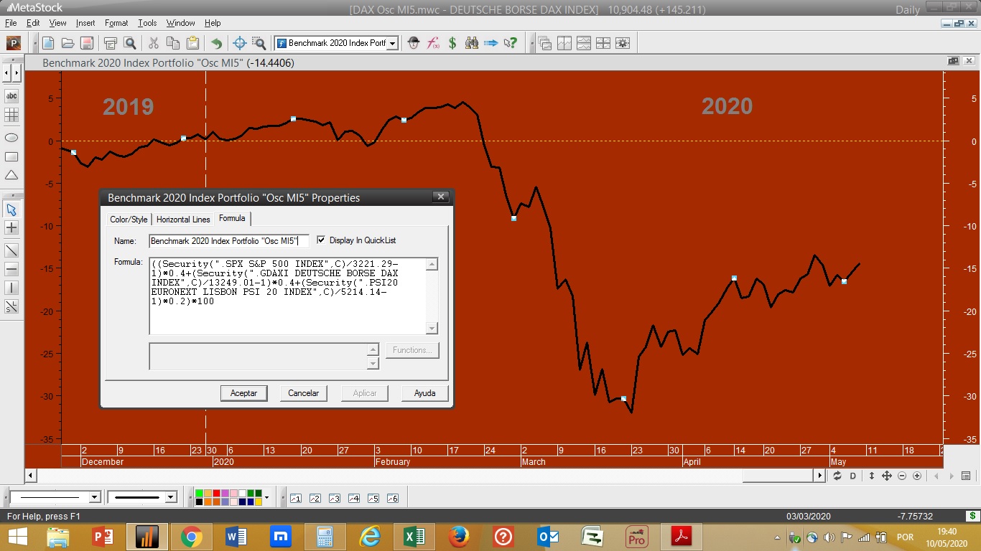Click the Cut scissors icon
Image resolution: width=981 pixels, height=551 pixels.
tap(154, 43)
